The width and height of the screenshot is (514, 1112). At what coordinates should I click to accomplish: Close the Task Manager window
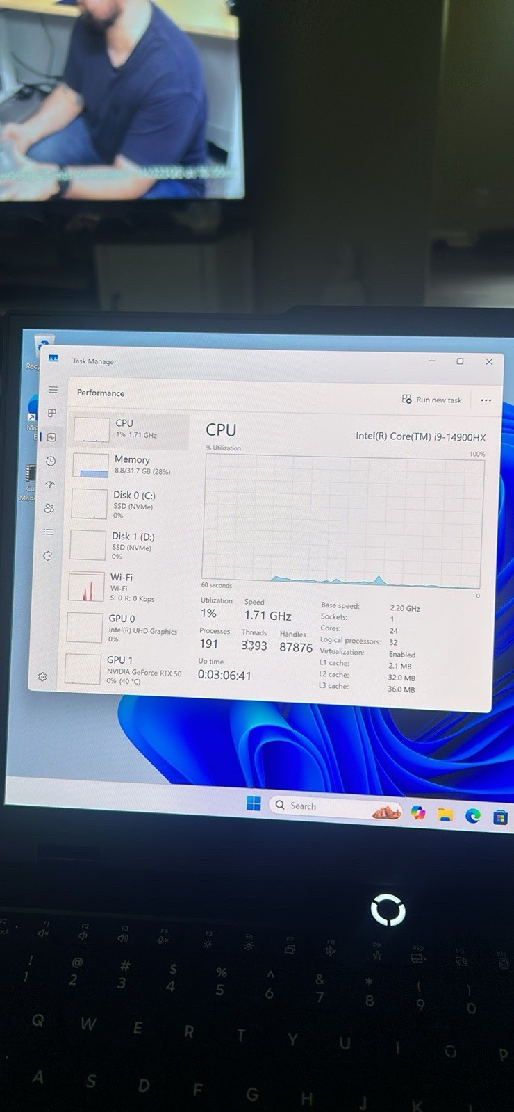tap(489, 362)
